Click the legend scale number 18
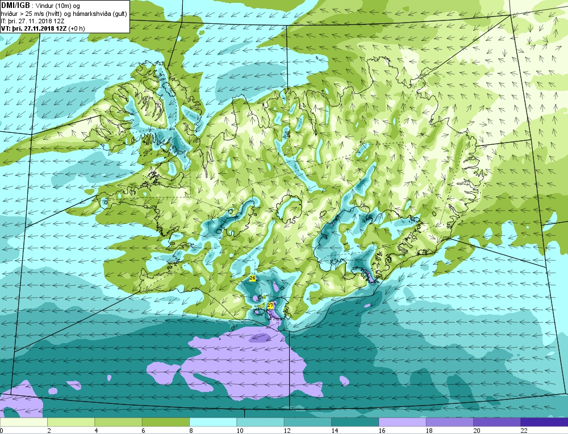The height and width of the screenshot is (434, 568). tap(429, 431)
